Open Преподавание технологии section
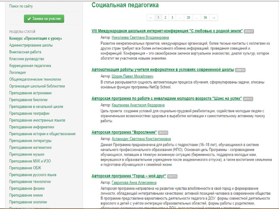279x209 pixels. point(30,181)
